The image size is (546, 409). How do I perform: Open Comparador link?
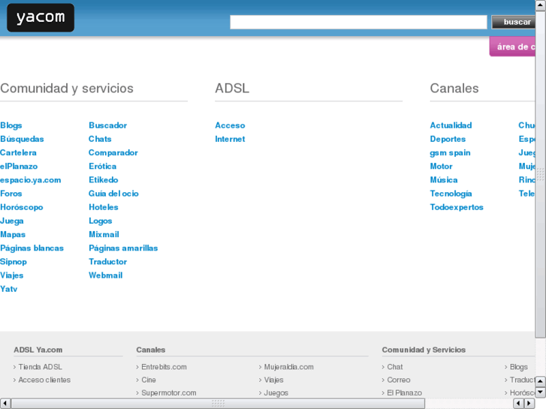(113, 152)
